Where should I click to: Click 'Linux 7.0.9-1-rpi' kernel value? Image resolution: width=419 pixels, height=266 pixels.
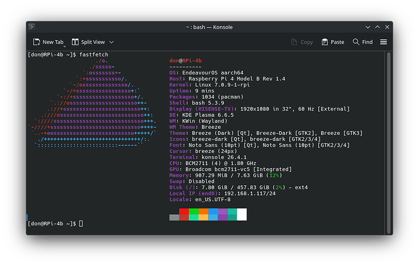(222, 85)
